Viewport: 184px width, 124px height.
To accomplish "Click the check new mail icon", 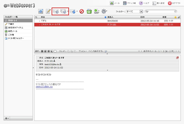I will click(x=41, y=11).
